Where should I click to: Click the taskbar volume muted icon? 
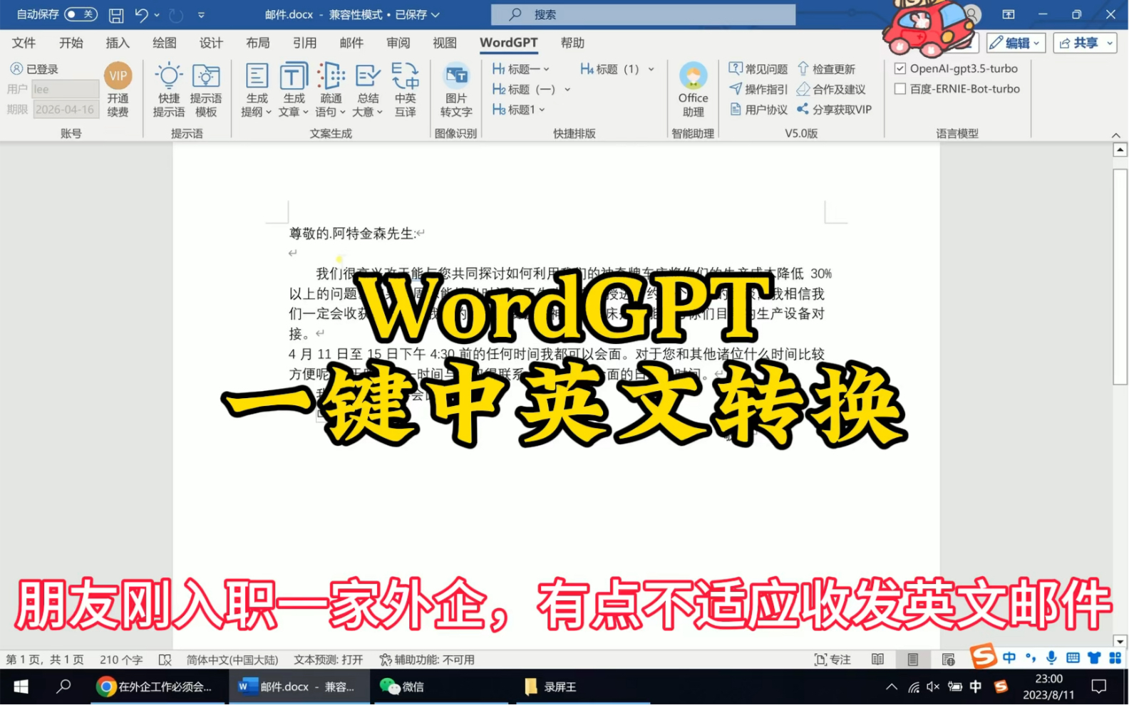[933, 687]
